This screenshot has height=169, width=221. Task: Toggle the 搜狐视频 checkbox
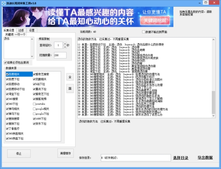[x=34, y=99]
